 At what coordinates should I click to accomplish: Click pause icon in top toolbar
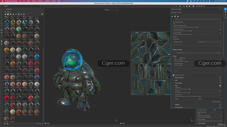pyautogui.click(x=180, y=6)
